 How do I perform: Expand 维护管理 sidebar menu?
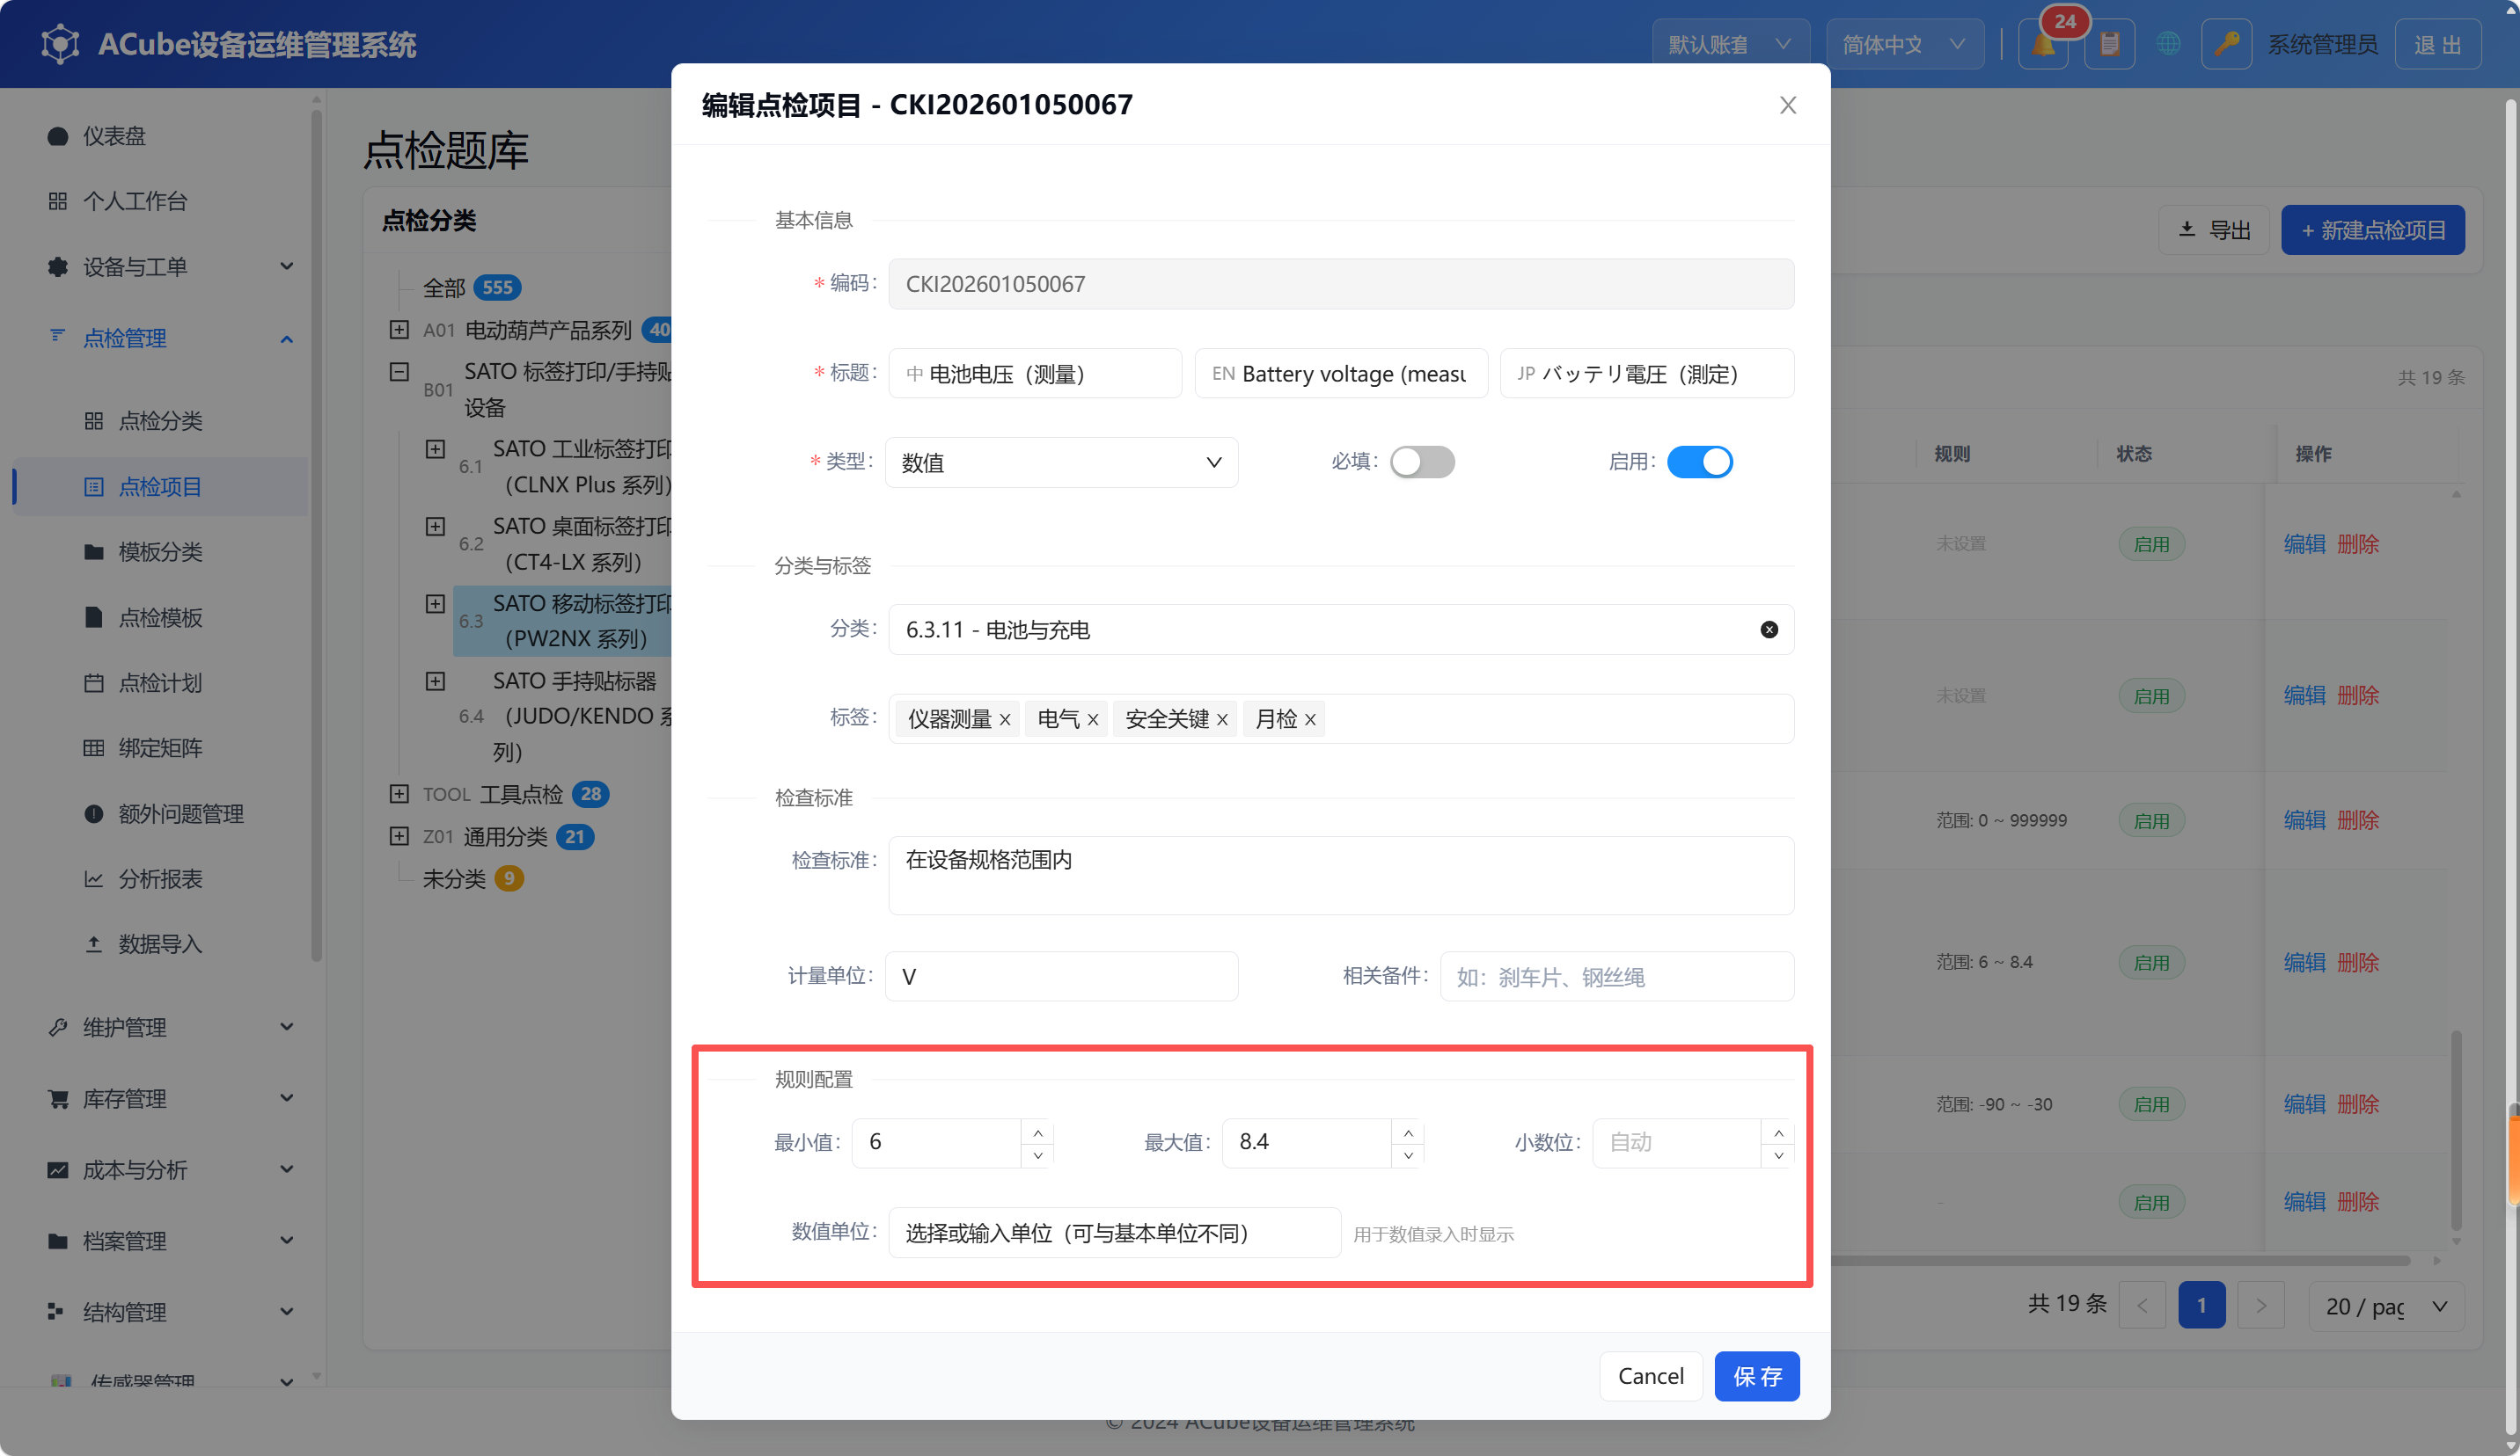(x=170, y=1027)
